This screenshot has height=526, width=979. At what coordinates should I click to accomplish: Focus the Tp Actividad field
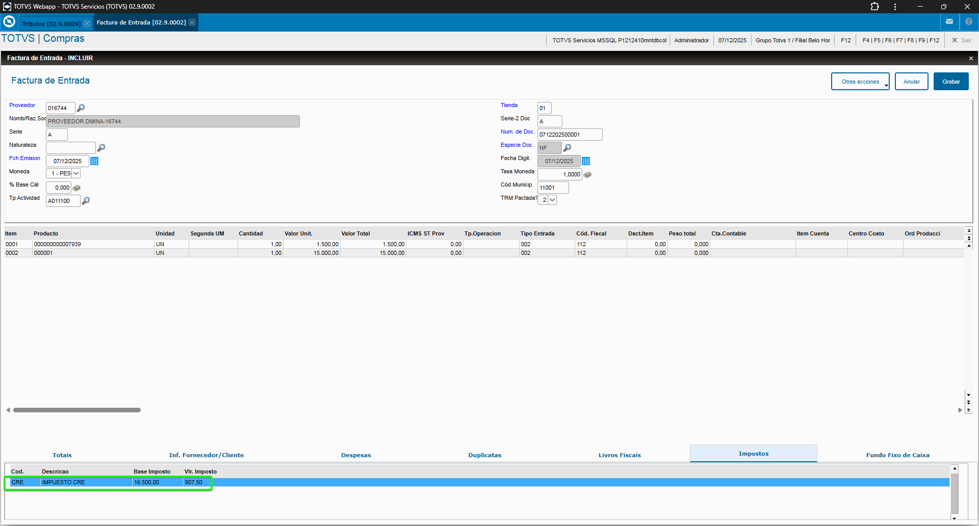point(63,201)
